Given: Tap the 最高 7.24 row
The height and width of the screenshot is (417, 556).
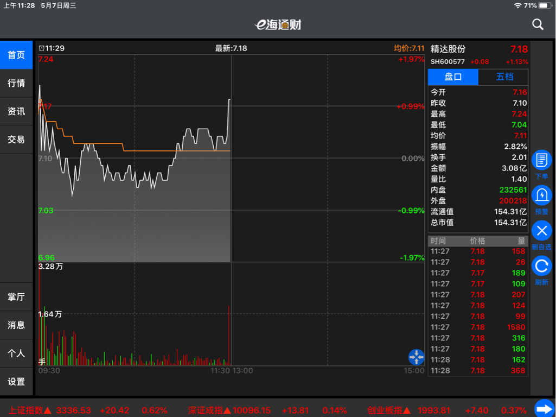Looking at the screenshot, I should coord(478,114).
